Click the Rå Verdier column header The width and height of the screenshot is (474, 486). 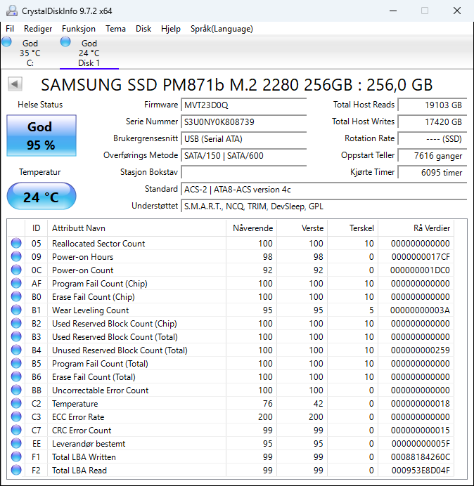point(416,228)
